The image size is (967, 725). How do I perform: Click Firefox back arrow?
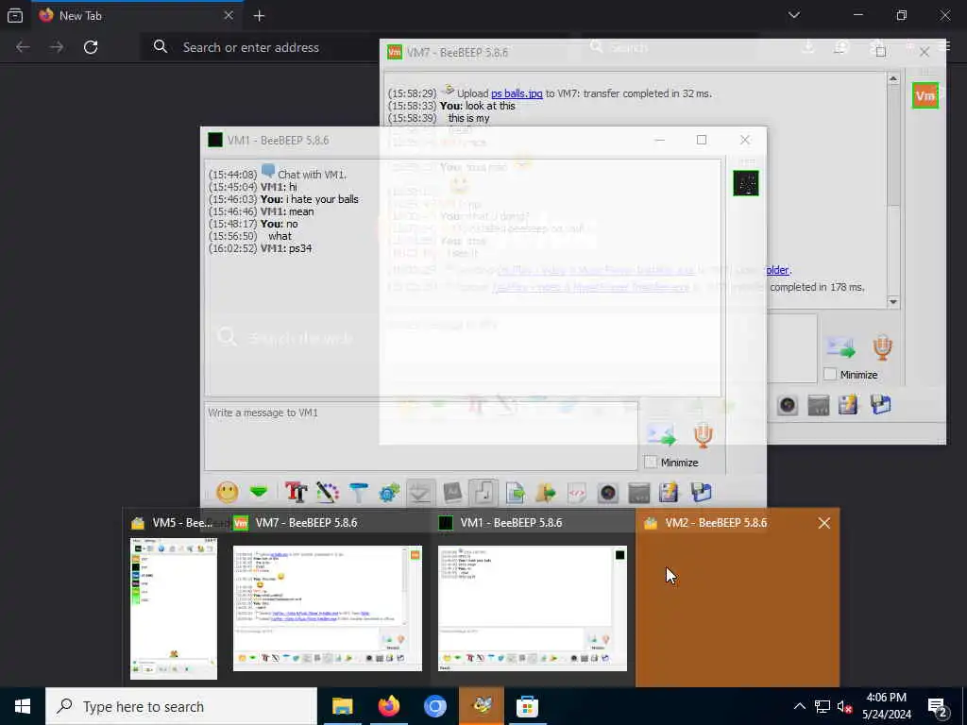pyautogui.click(x=23, y=47)
